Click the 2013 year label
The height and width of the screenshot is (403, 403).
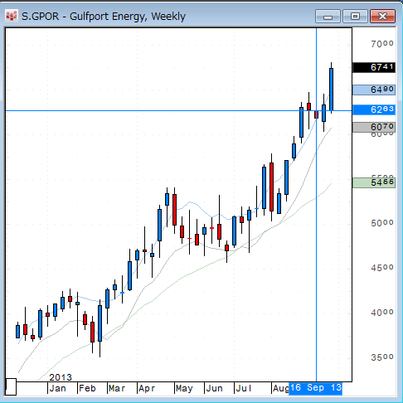point(61,377)
